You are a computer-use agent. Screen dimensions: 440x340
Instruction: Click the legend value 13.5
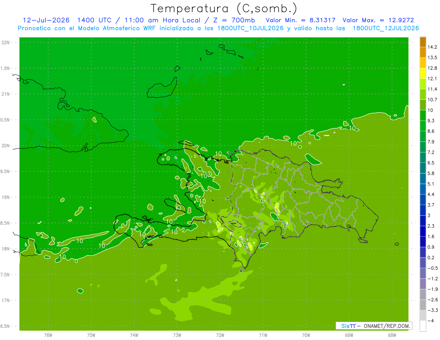tap(432, 58)
